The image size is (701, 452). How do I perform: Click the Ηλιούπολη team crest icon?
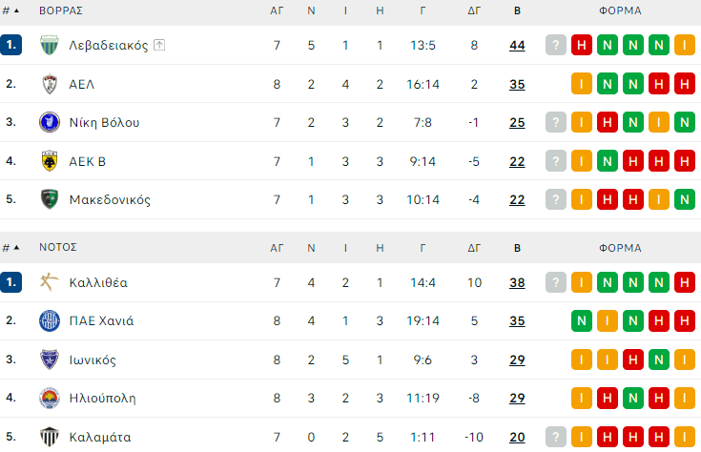50,398
